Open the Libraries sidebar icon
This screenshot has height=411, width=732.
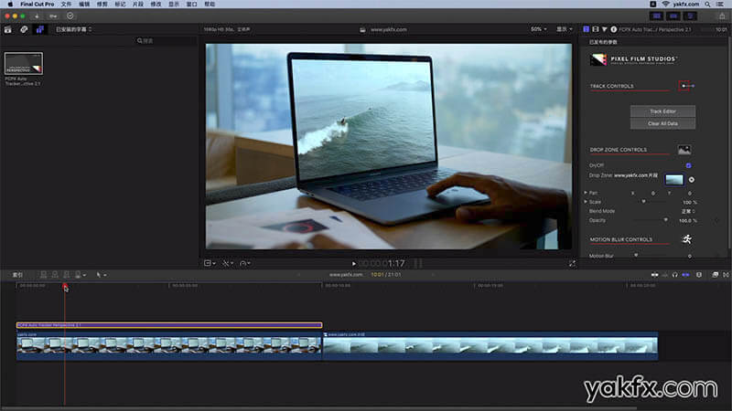(x=8, y=29)
